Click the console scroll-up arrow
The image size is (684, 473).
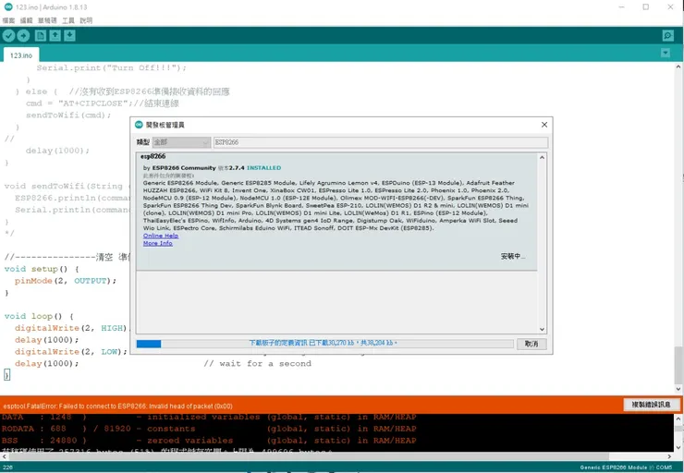678,418
